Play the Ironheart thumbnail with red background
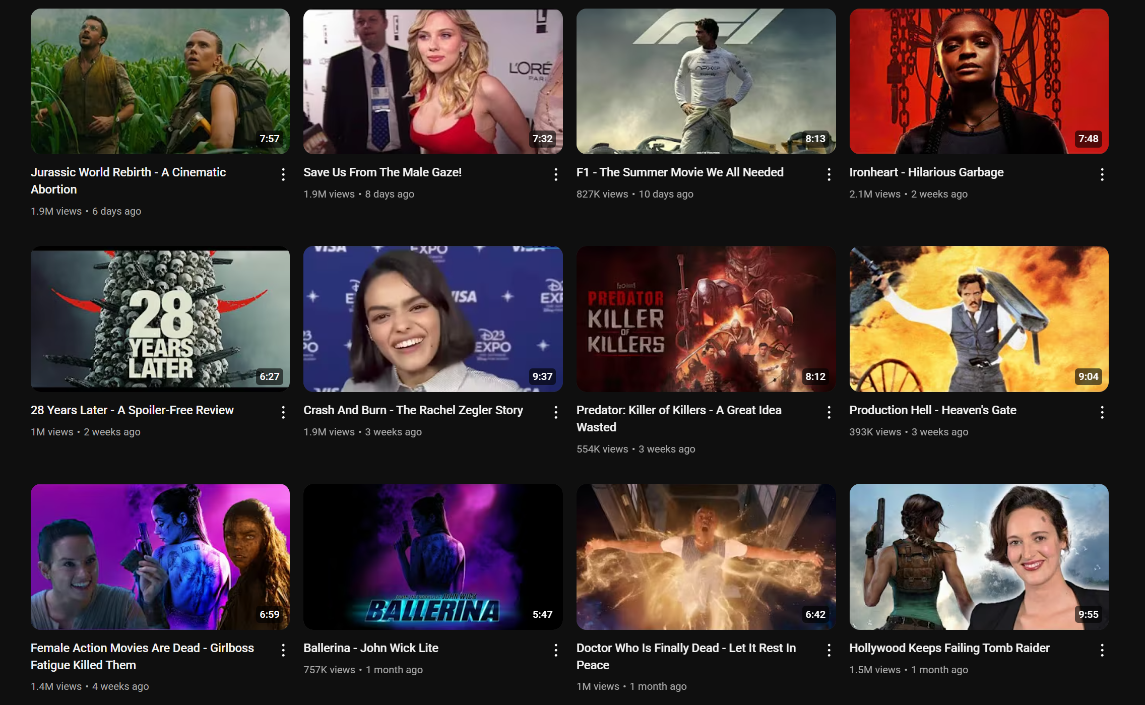1145x705 pixels. 979,81
